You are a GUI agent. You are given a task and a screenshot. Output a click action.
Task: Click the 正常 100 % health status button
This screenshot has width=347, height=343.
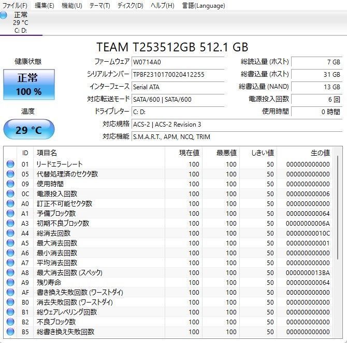pos(29,85)
